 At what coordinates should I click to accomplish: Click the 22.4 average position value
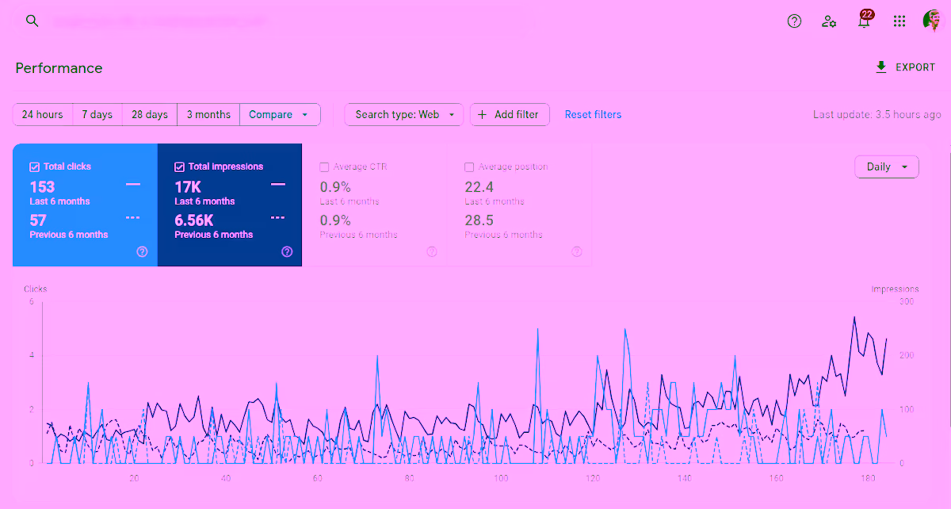pos(479,187)
